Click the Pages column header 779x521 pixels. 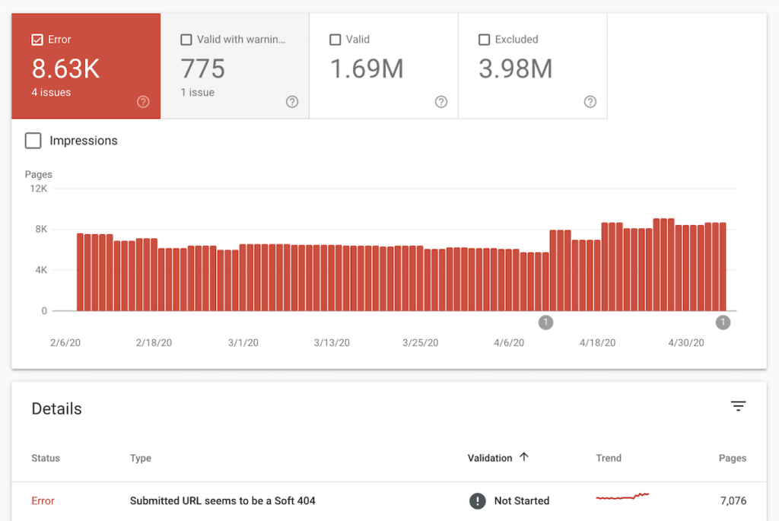(733, 458)
